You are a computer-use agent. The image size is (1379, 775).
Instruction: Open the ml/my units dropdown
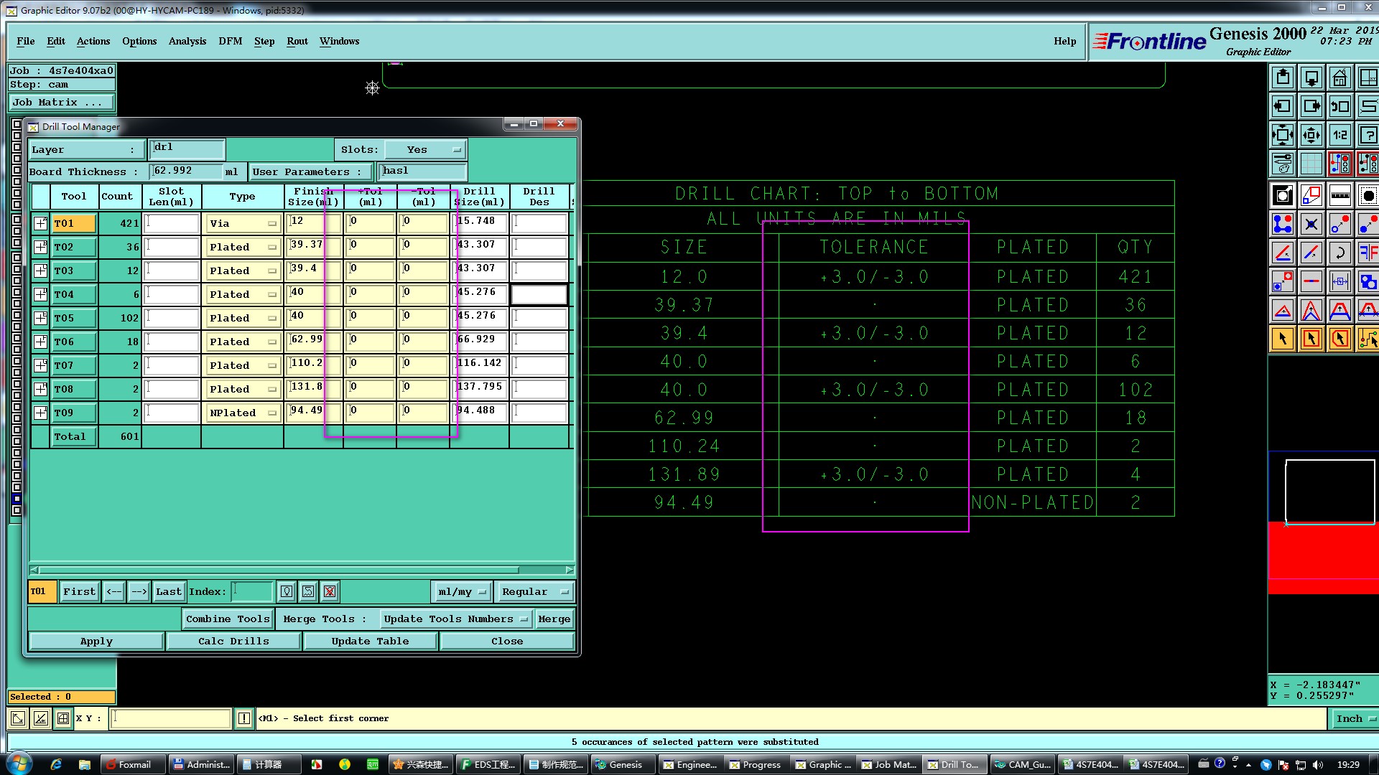462,591
